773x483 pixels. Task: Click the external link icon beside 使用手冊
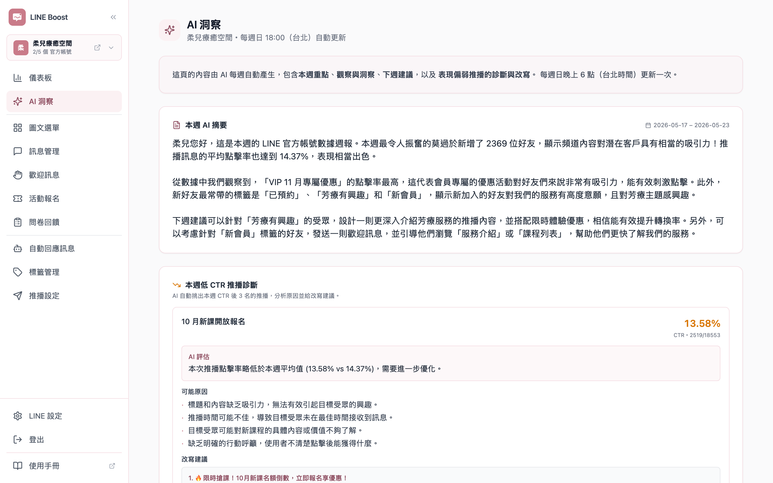click(x=112, y=466)
